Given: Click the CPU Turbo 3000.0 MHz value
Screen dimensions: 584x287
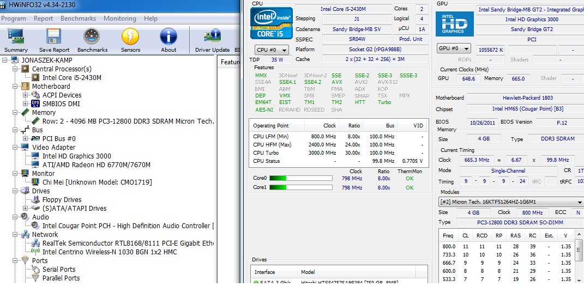Looking at the screenshot, I should (x=322, y=153).
